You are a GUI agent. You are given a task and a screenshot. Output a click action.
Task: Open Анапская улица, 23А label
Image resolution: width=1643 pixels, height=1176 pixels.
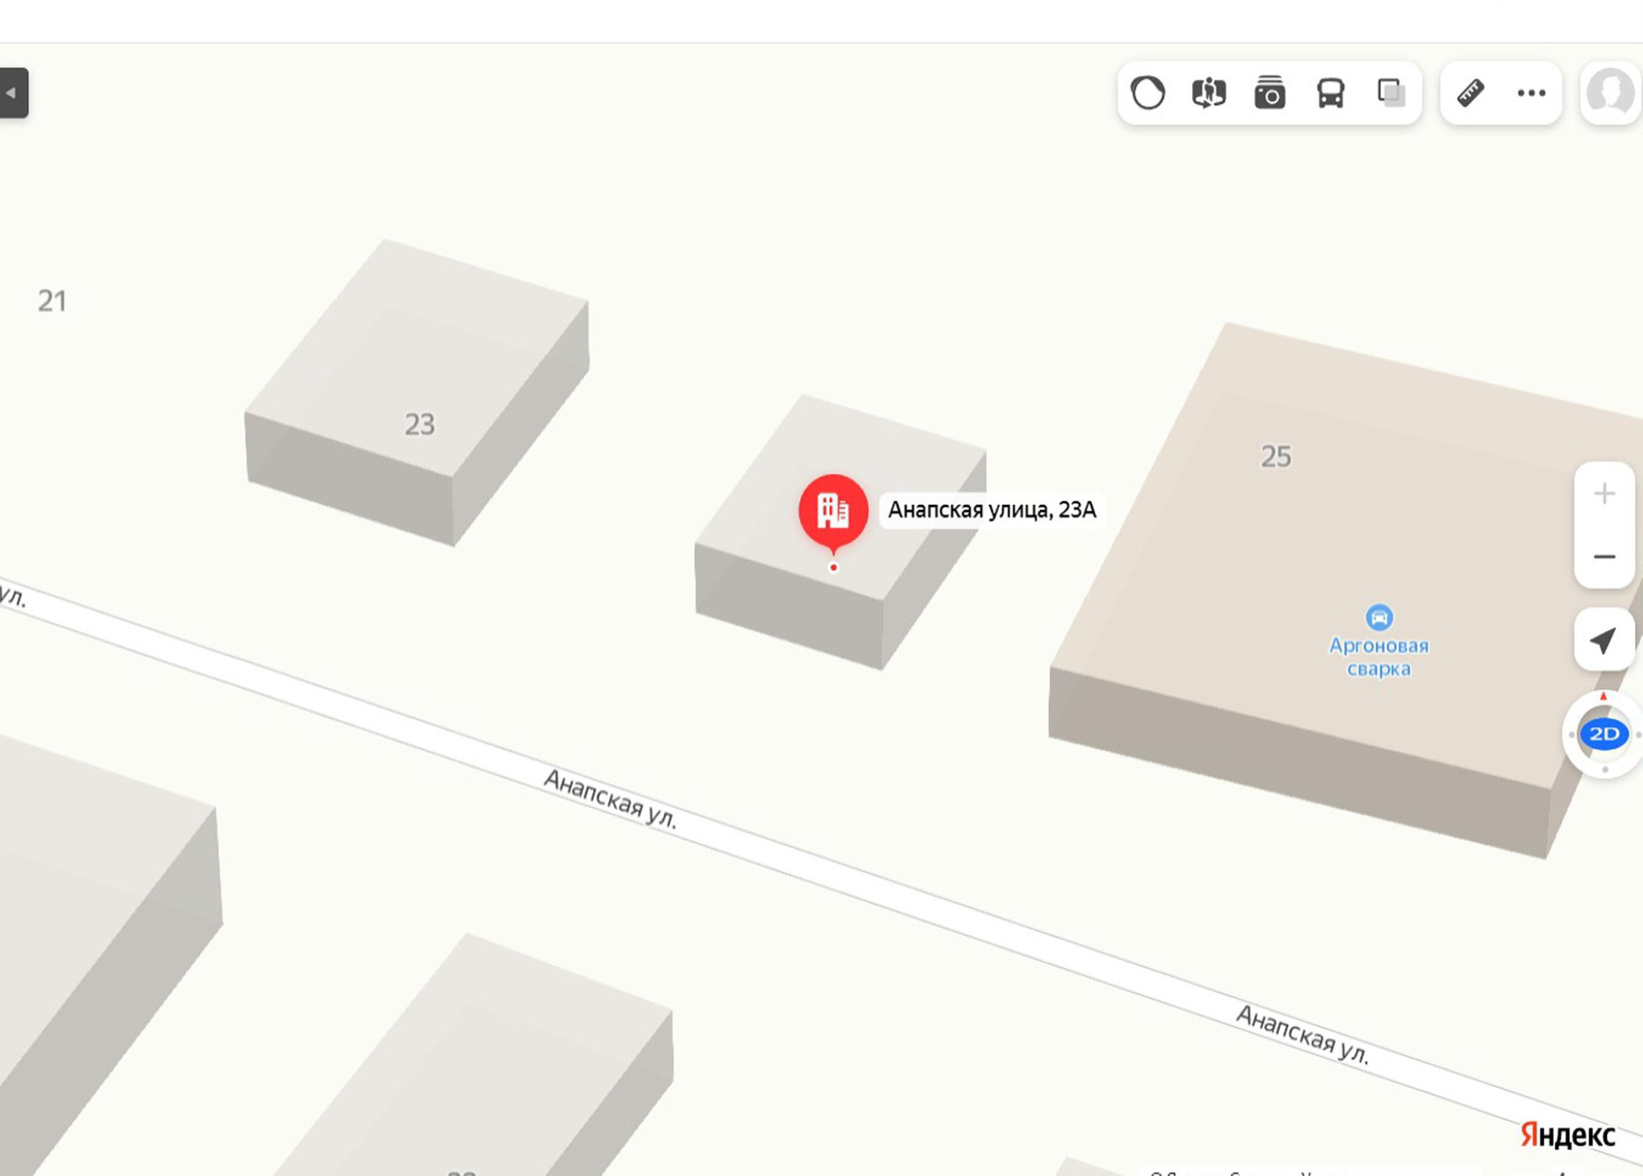[991, 510]
